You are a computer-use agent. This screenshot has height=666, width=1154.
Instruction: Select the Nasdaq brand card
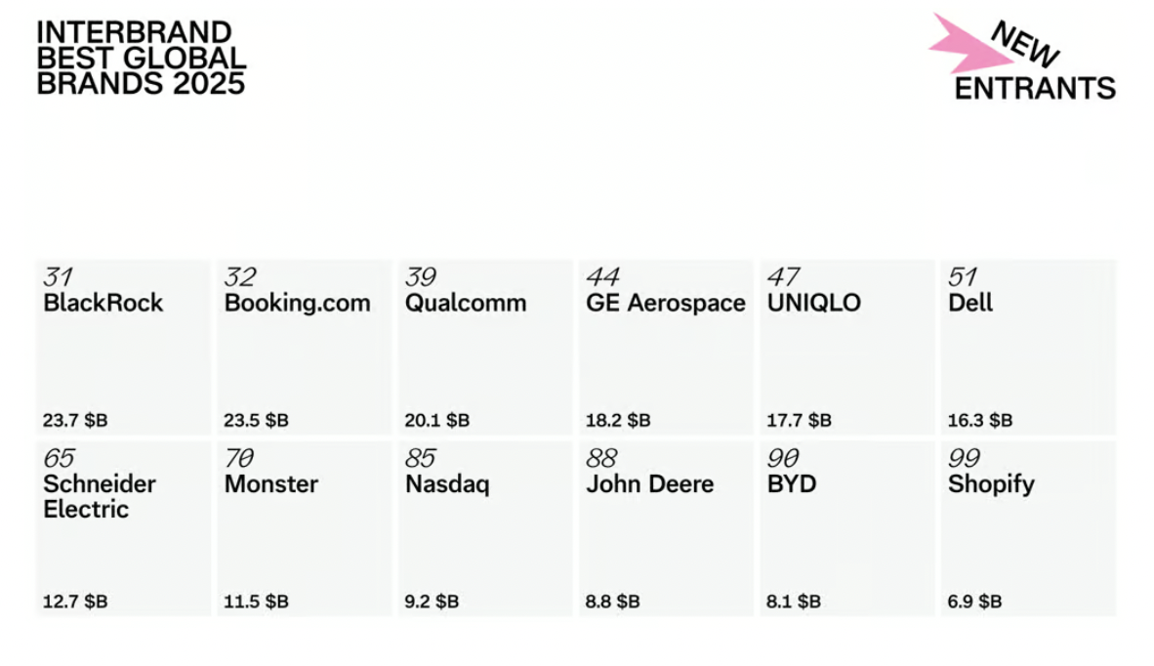click(485, 528)
